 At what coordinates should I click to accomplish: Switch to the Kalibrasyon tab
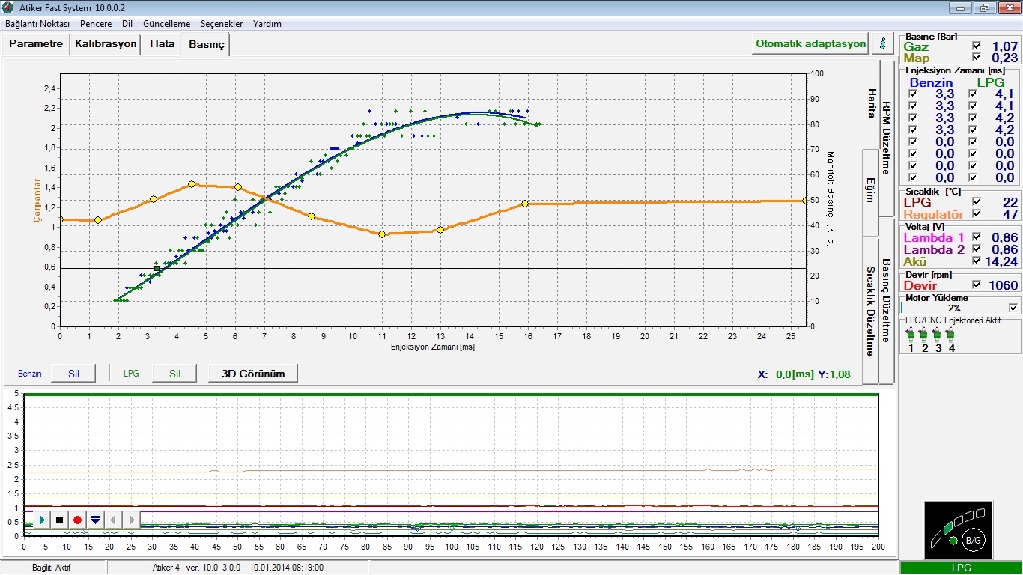click(x=106, y=44)
